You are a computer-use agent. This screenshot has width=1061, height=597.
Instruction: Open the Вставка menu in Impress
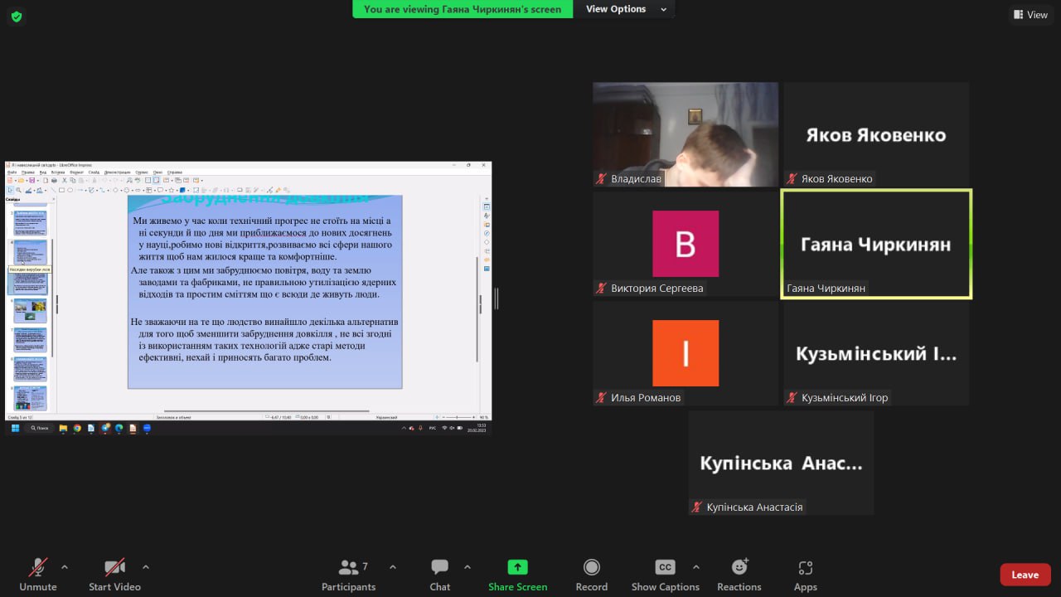click(58, 172)
